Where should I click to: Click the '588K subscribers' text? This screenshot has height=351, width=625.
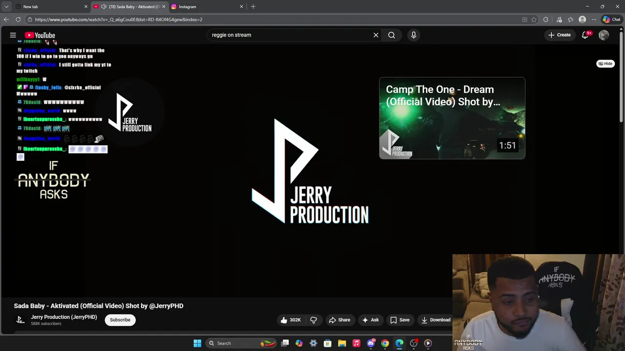coord(46,324)
